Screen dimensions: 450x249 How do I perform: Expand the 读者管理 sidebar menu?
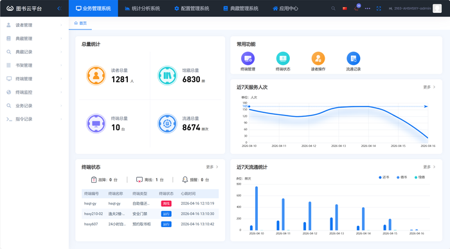[35, 25]
